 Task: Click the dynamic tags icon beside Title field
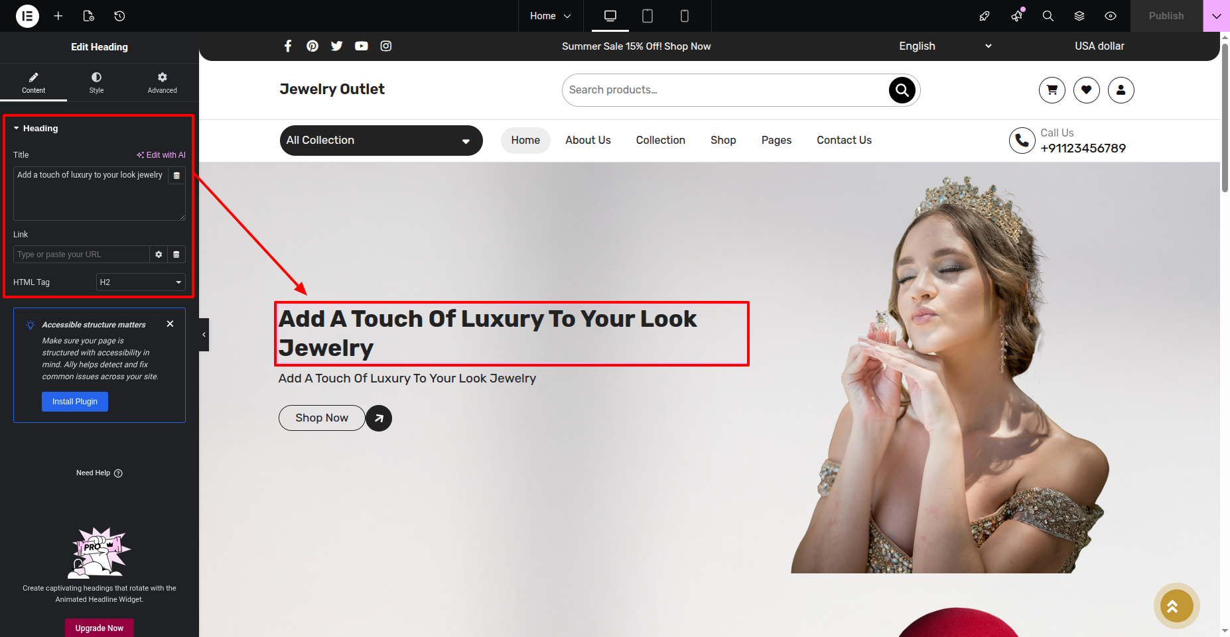(176, 176)
